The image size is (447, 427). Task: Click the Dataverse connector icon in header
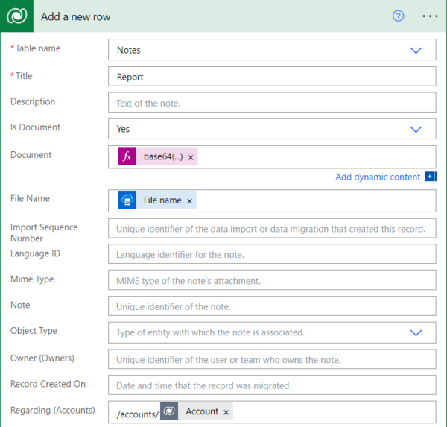tap(18, 16)
